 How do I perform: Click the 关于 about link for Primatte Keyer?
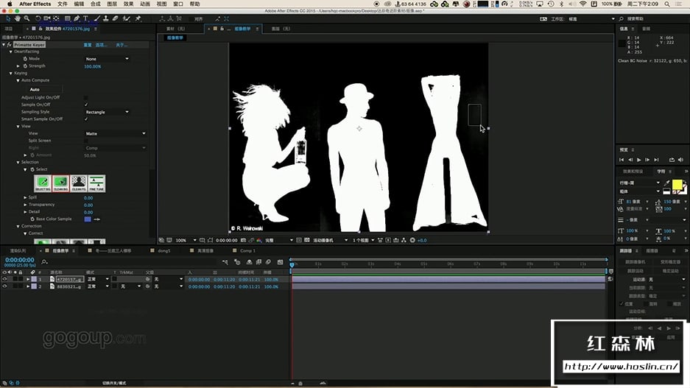click(x=121, y=45)
